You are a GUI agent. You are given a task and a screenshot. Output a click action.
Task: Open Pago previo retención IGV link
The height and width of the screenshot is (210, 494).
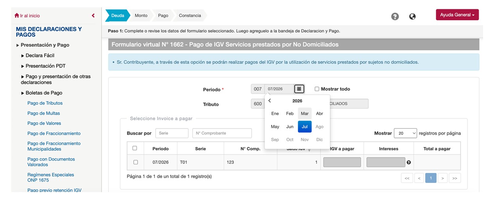(54, 191)
